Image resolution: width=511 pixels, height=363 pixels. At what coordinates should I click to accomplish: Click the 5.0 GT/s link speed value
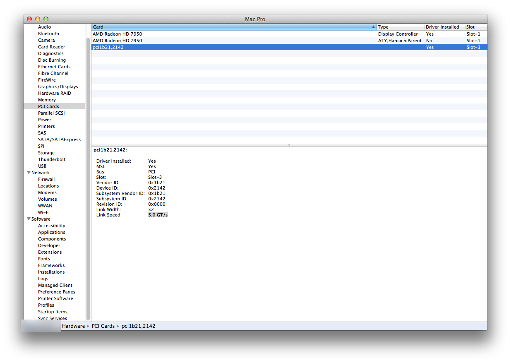[158, 215]
